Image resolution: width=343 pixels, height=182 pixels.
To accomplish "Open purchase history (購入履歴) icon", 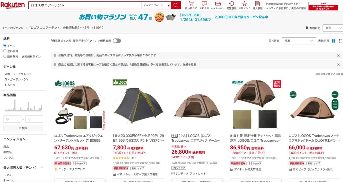I will tap(258, 5).
